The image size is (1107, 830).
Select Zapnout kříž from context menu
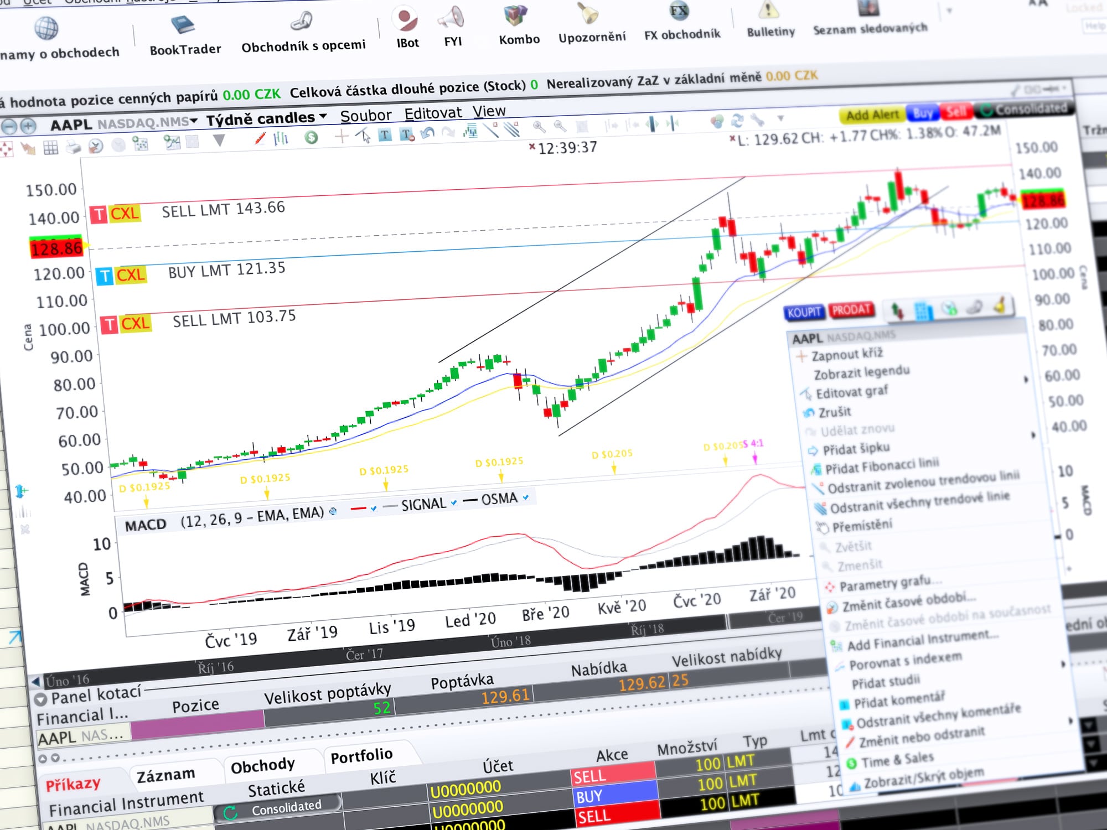pos(847,354)
